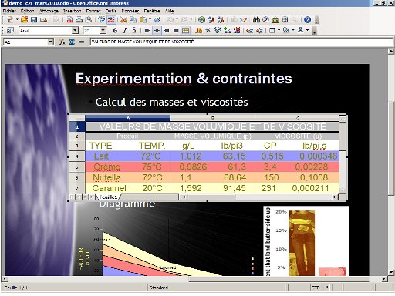Click the Sort Ascending icon
The image size is (395, 296).
coord(211,20)
